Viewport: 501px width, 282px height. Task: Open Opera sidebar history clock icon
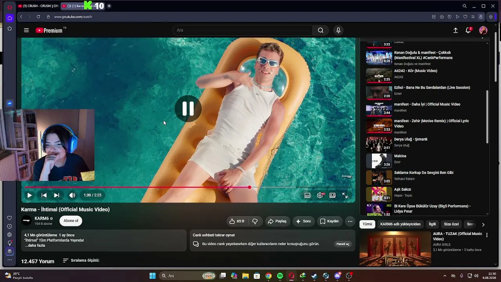(9, 226)
